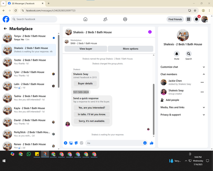Image resolution: width=213 pixels, height=171 pixels.
Task: Send a thumbs up like
Action: click(x=152, y=143)
